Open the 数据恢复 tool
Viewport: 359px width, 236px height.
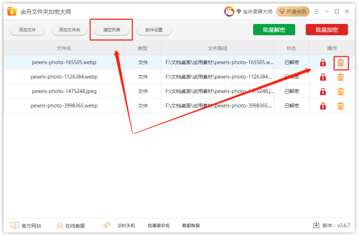[191, 226]
